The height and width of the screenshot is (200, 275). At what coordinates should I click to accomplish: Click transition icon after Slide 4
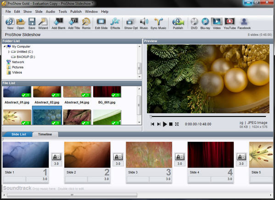(x=241, y=156)
